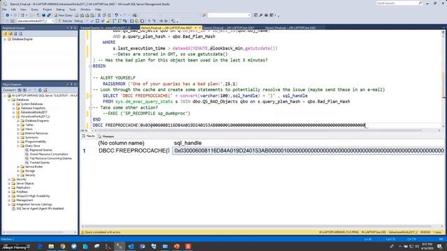
Task: Expand the Tables folder
Action: (x=18, y=125)
